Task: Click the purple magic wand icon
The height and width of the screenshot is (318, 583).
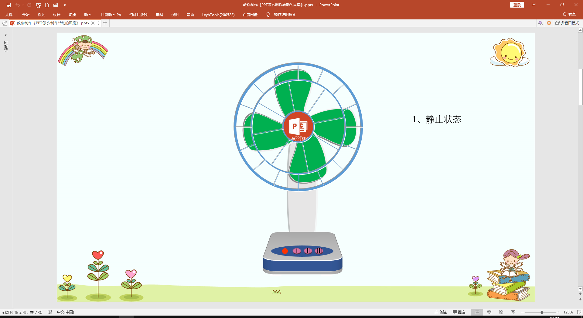Action: (540, 23)
